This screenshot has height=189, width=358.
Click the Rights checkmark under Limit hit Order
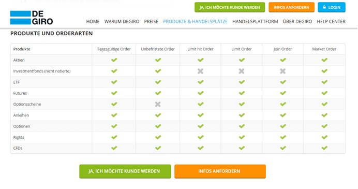coord(201,137)
